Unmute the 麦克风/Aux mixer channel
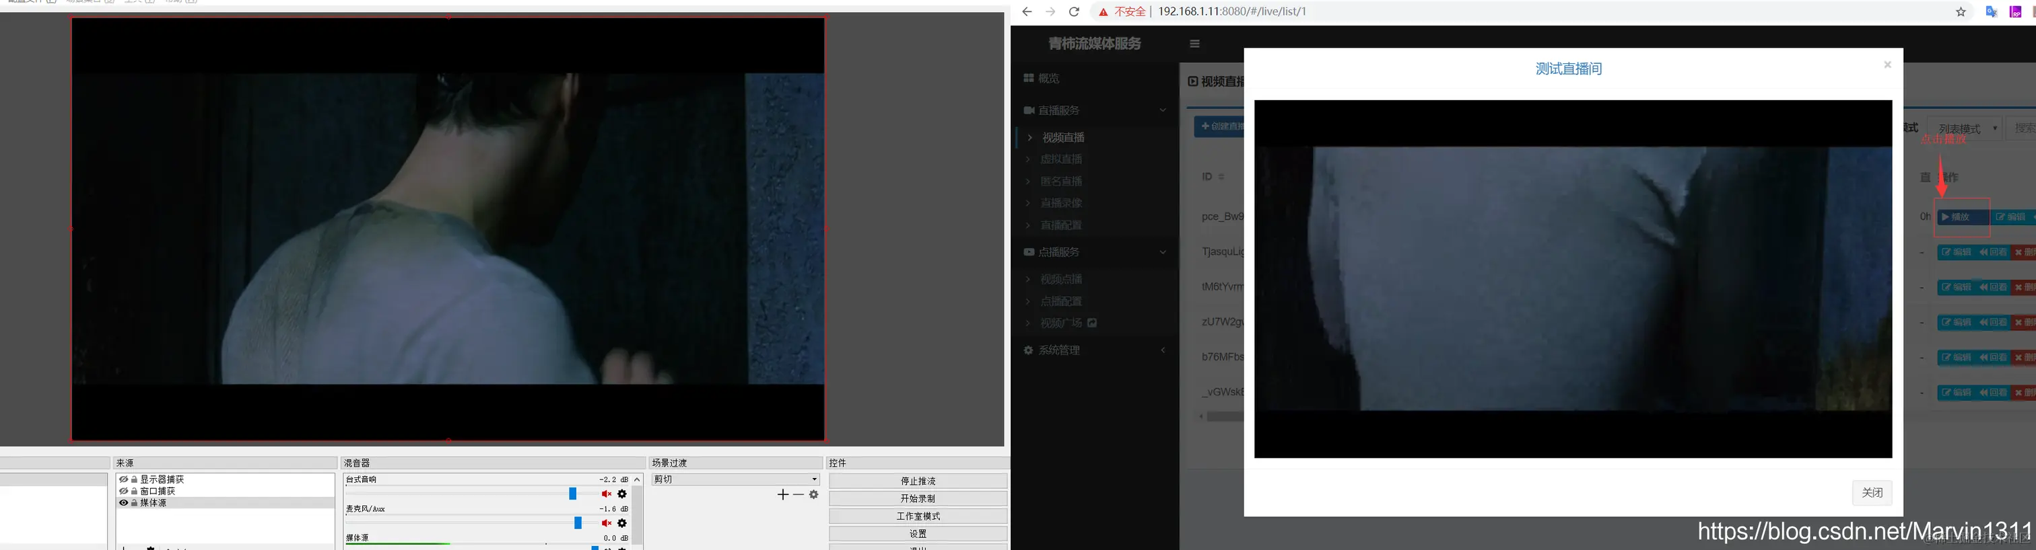 (x=606, y=523)
